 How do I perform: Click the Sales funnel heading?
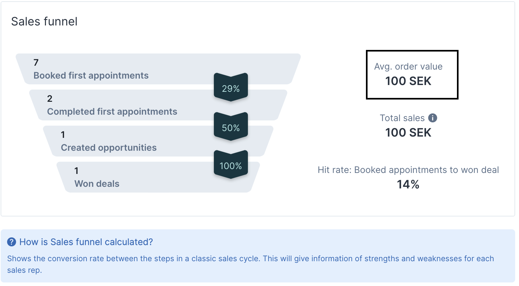(44, 22)
